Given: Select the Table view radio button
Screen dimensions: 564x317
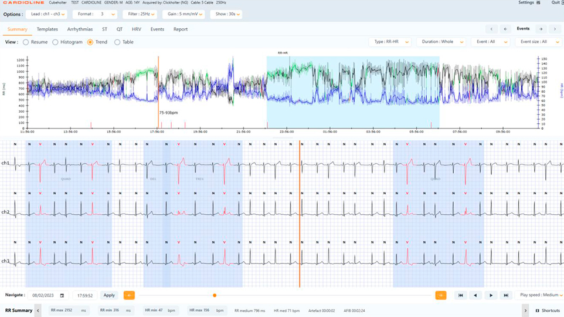Looking at the screenshot, I should [117, 42].
